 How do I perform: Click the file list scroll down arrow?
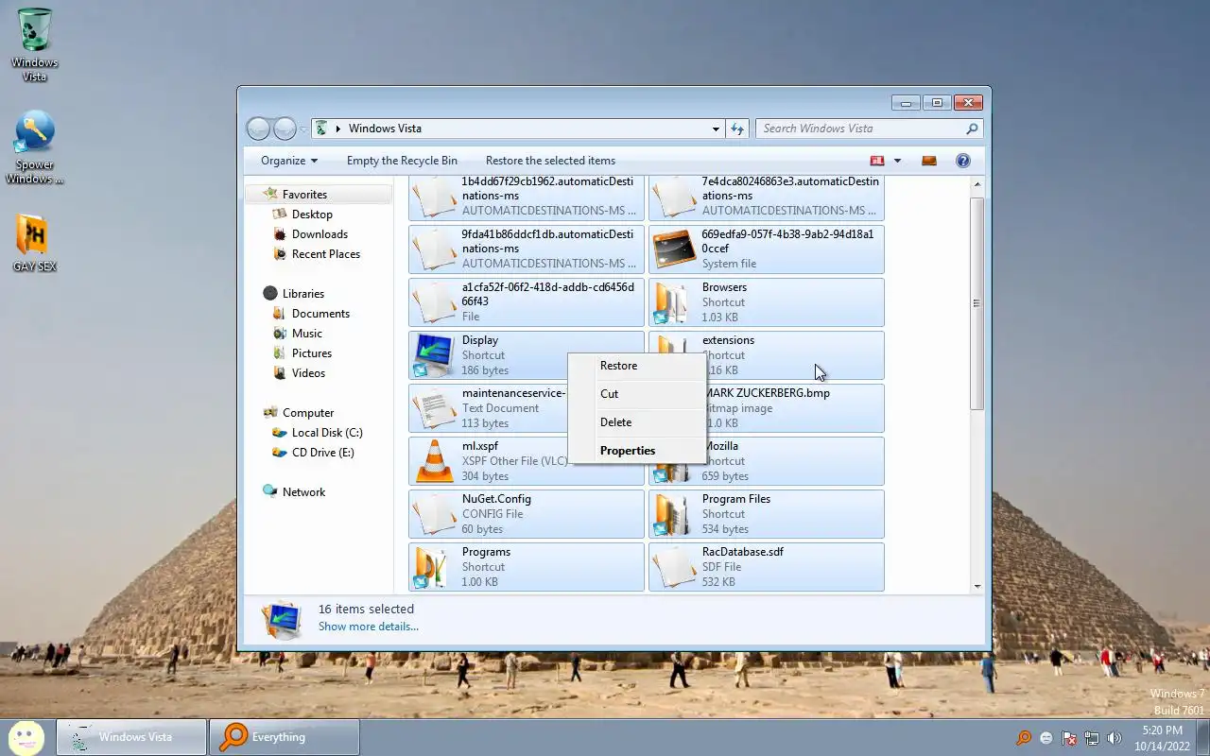point(977,586)
